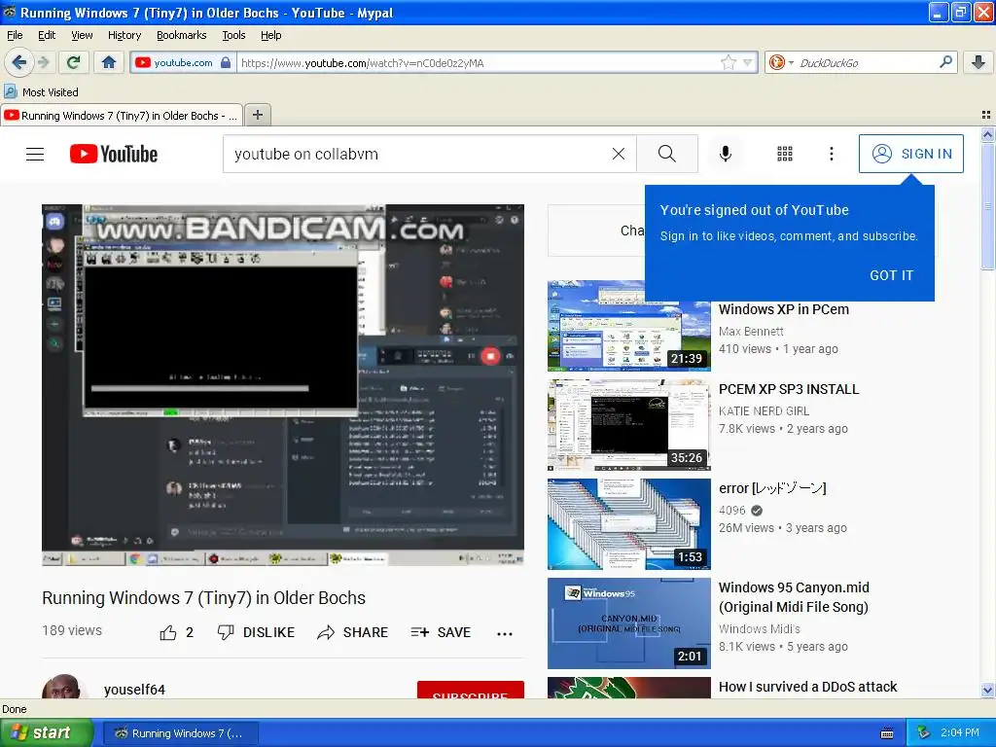Click the DISLIKE button
This screenshot has width=996, height=747.
tap(256, 632)
